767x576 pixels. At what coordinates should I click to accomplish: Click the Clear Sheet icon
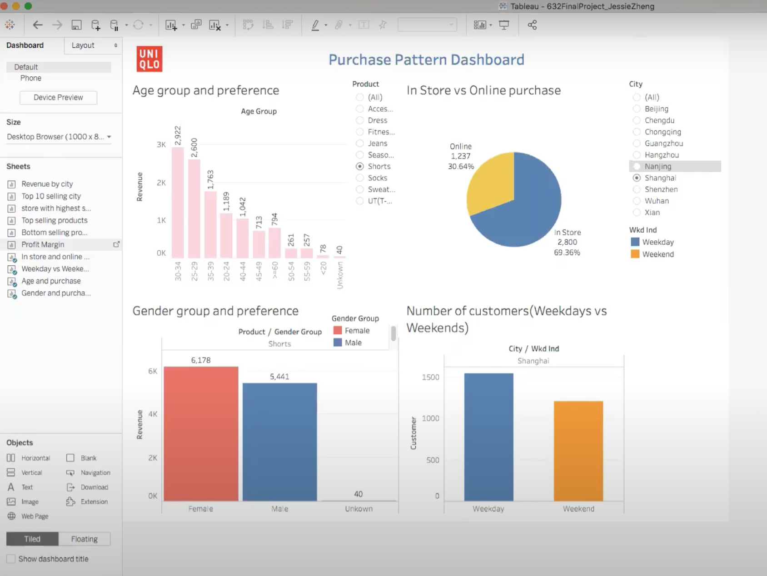[x=214, y=25]
